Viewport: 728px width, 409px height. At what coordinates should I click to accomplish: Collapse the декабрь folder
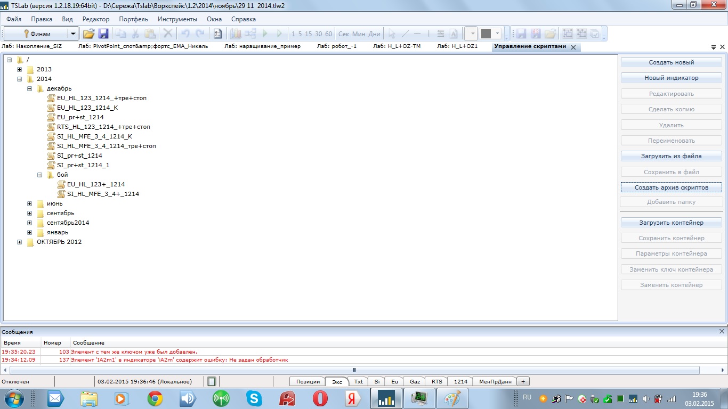(x=30, y=88)
